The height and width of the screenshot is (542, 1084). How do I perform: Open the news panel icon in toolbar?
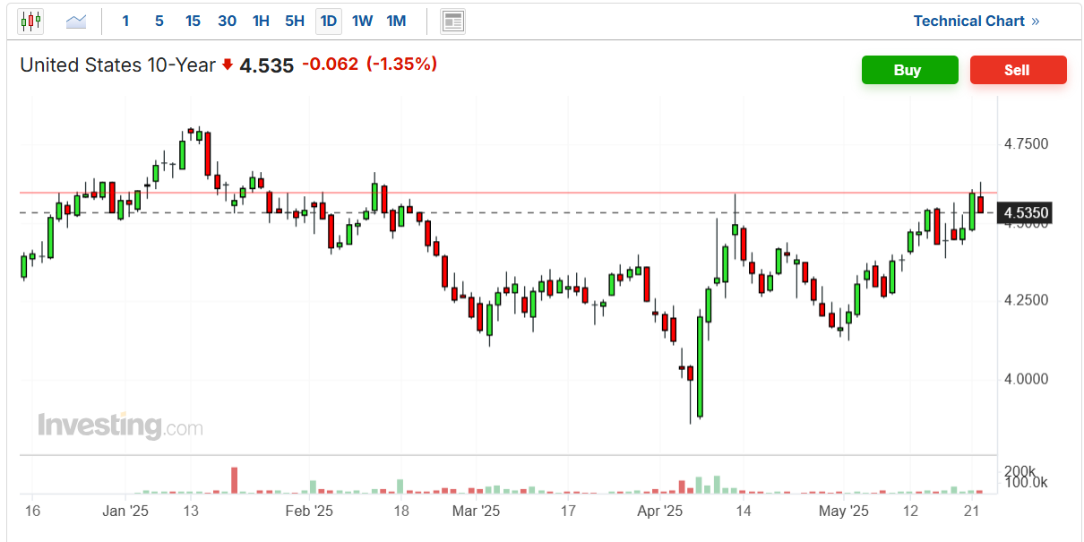point(453,21)
